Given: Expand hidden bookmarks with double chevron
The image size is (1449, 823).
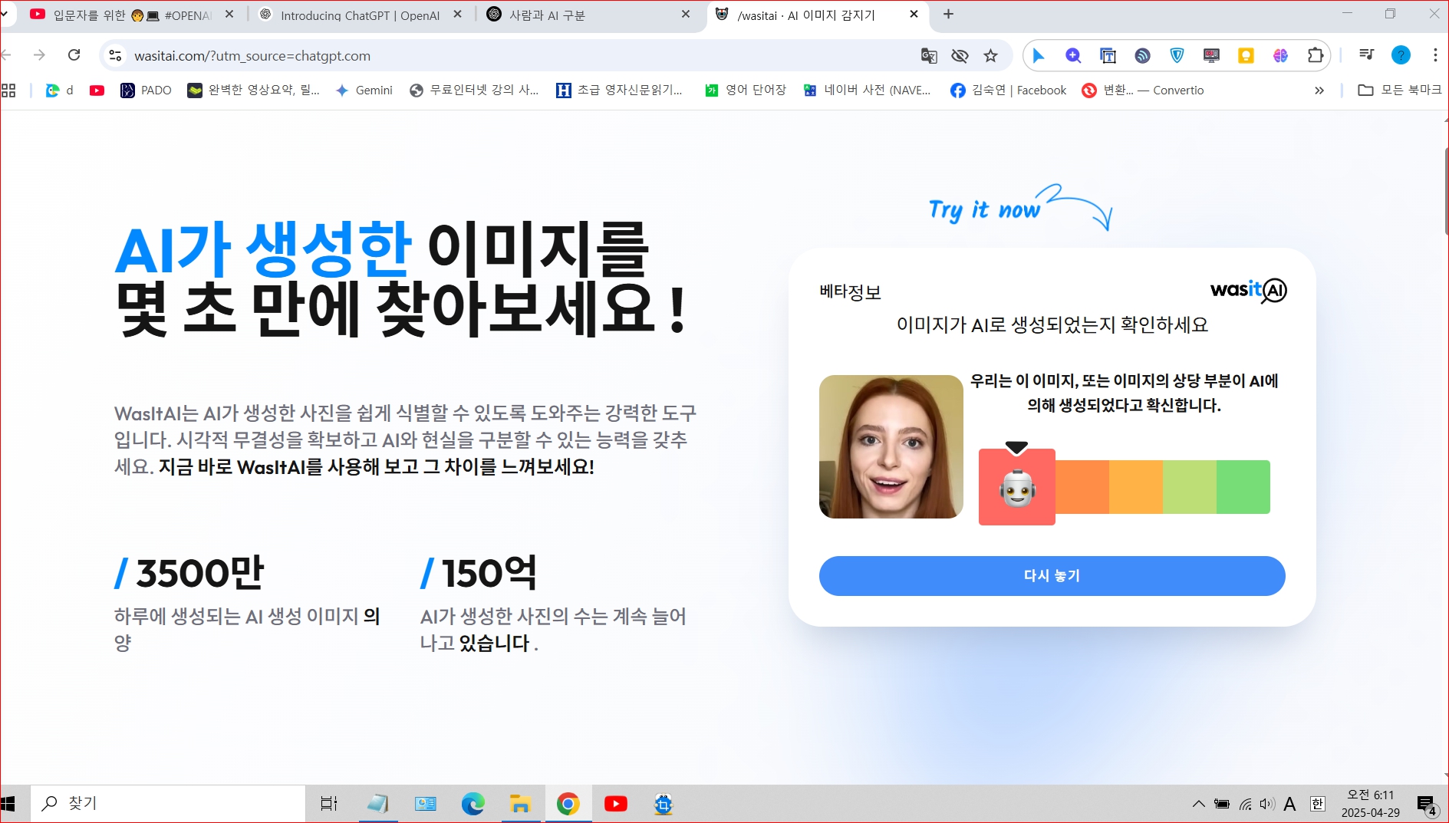Looking at the screenshot, I should coord(1319,91).
